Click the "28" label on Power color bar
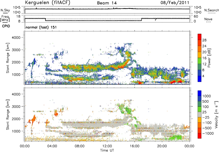 click(204, 40)
